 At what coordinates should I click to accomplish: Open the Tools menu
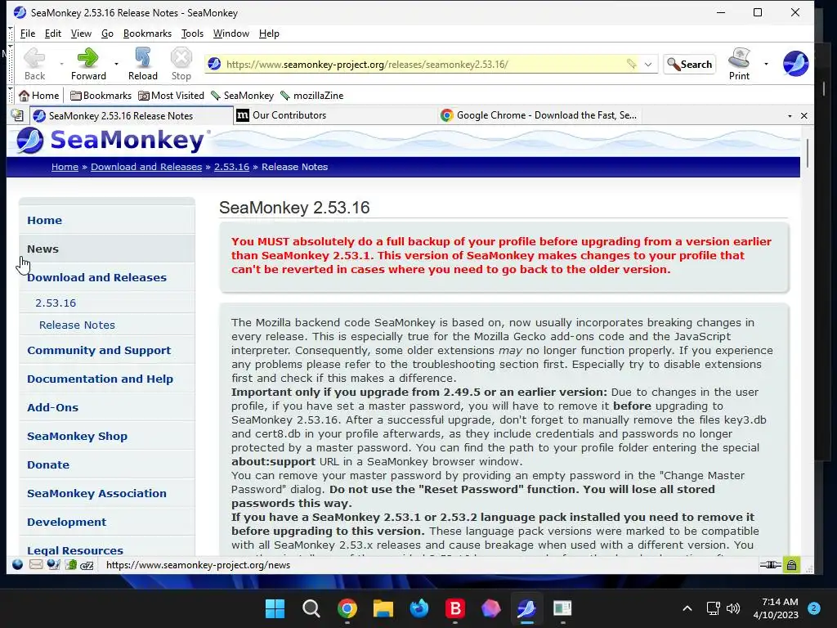coord(192,34)
